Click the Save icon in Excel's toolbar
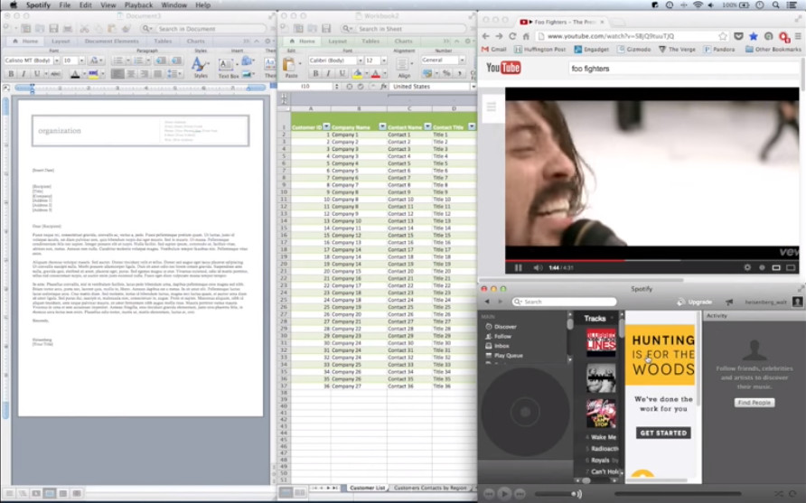The height and width of the screenshot is (503, 806). [x=326, y=29]
